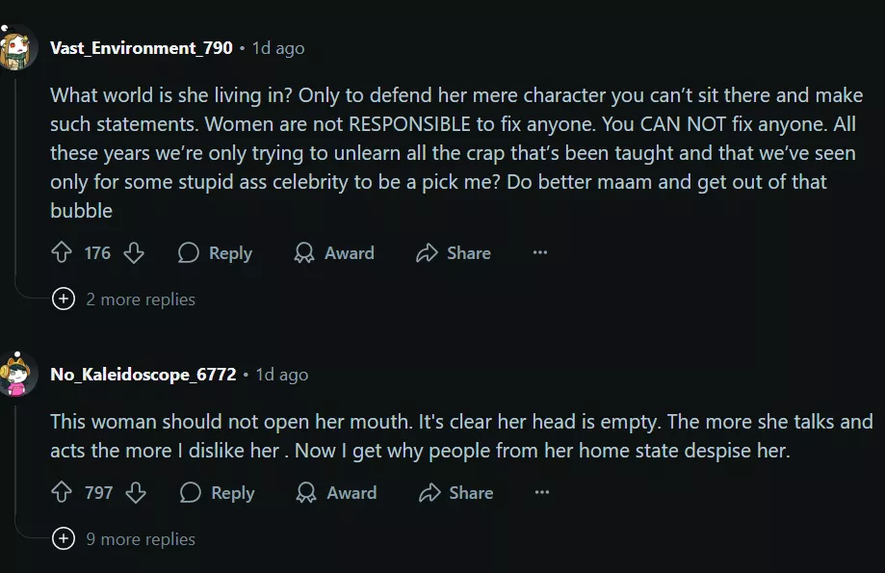Open the No_Kaleidoscope_6772 username link
The image size is (885, 573).
143,375
